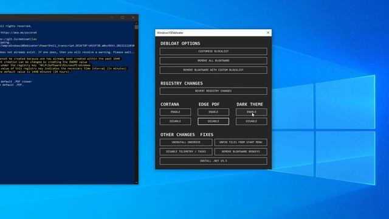Image resolution: width=389 pixels, height=219 pixels.
Task: Click Remove All Bloatware button
Action: (213, 61)
